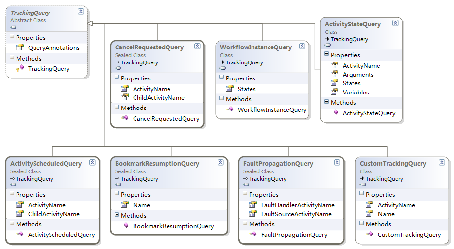Click the ActivityName property icon in CancelRequestedQuery

(x=125, y=89)
